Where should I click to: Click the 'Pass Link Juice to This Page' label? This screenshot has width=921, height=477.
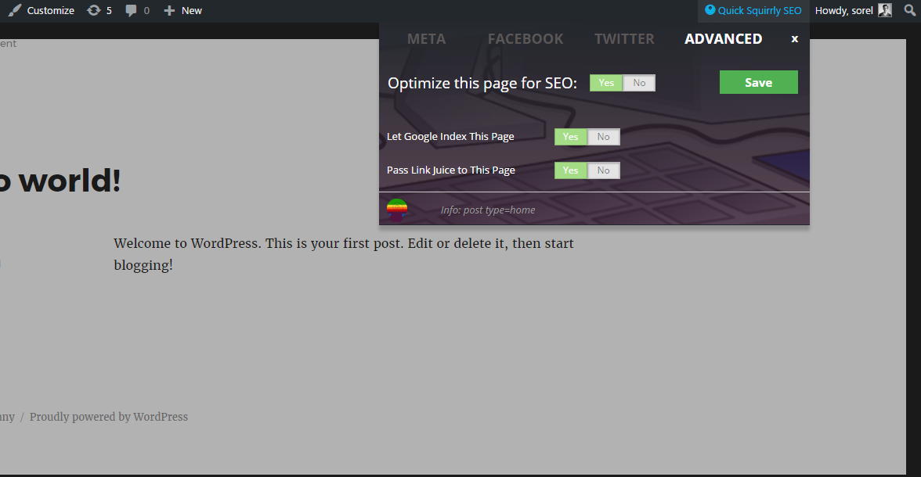(x=450, y=170)
